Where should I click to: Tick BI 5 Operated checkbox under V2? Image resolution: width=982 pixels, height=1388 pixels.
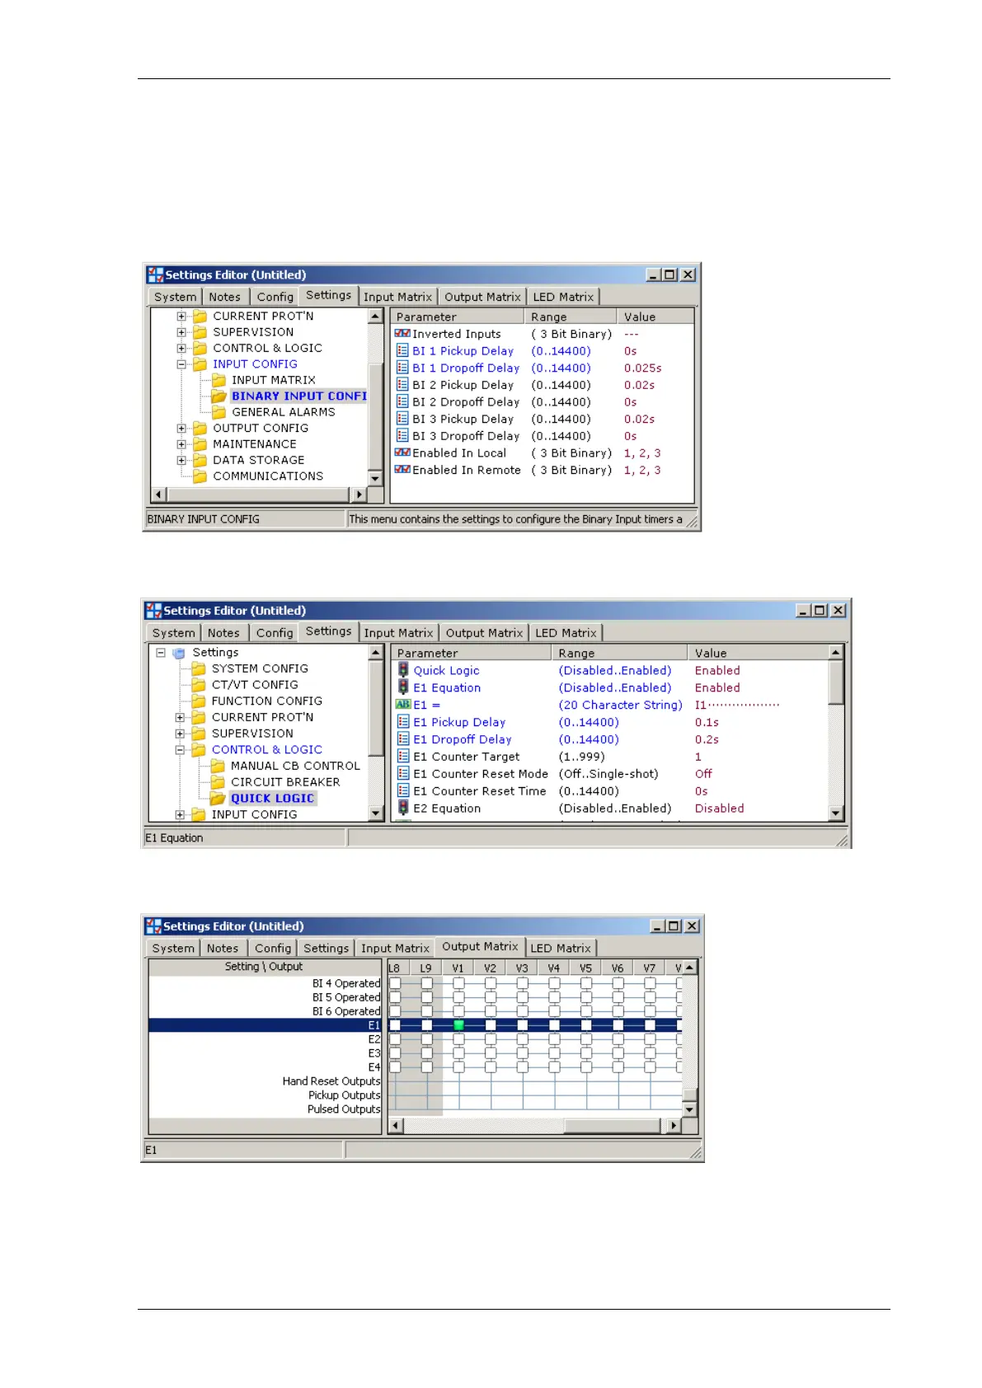491,997
